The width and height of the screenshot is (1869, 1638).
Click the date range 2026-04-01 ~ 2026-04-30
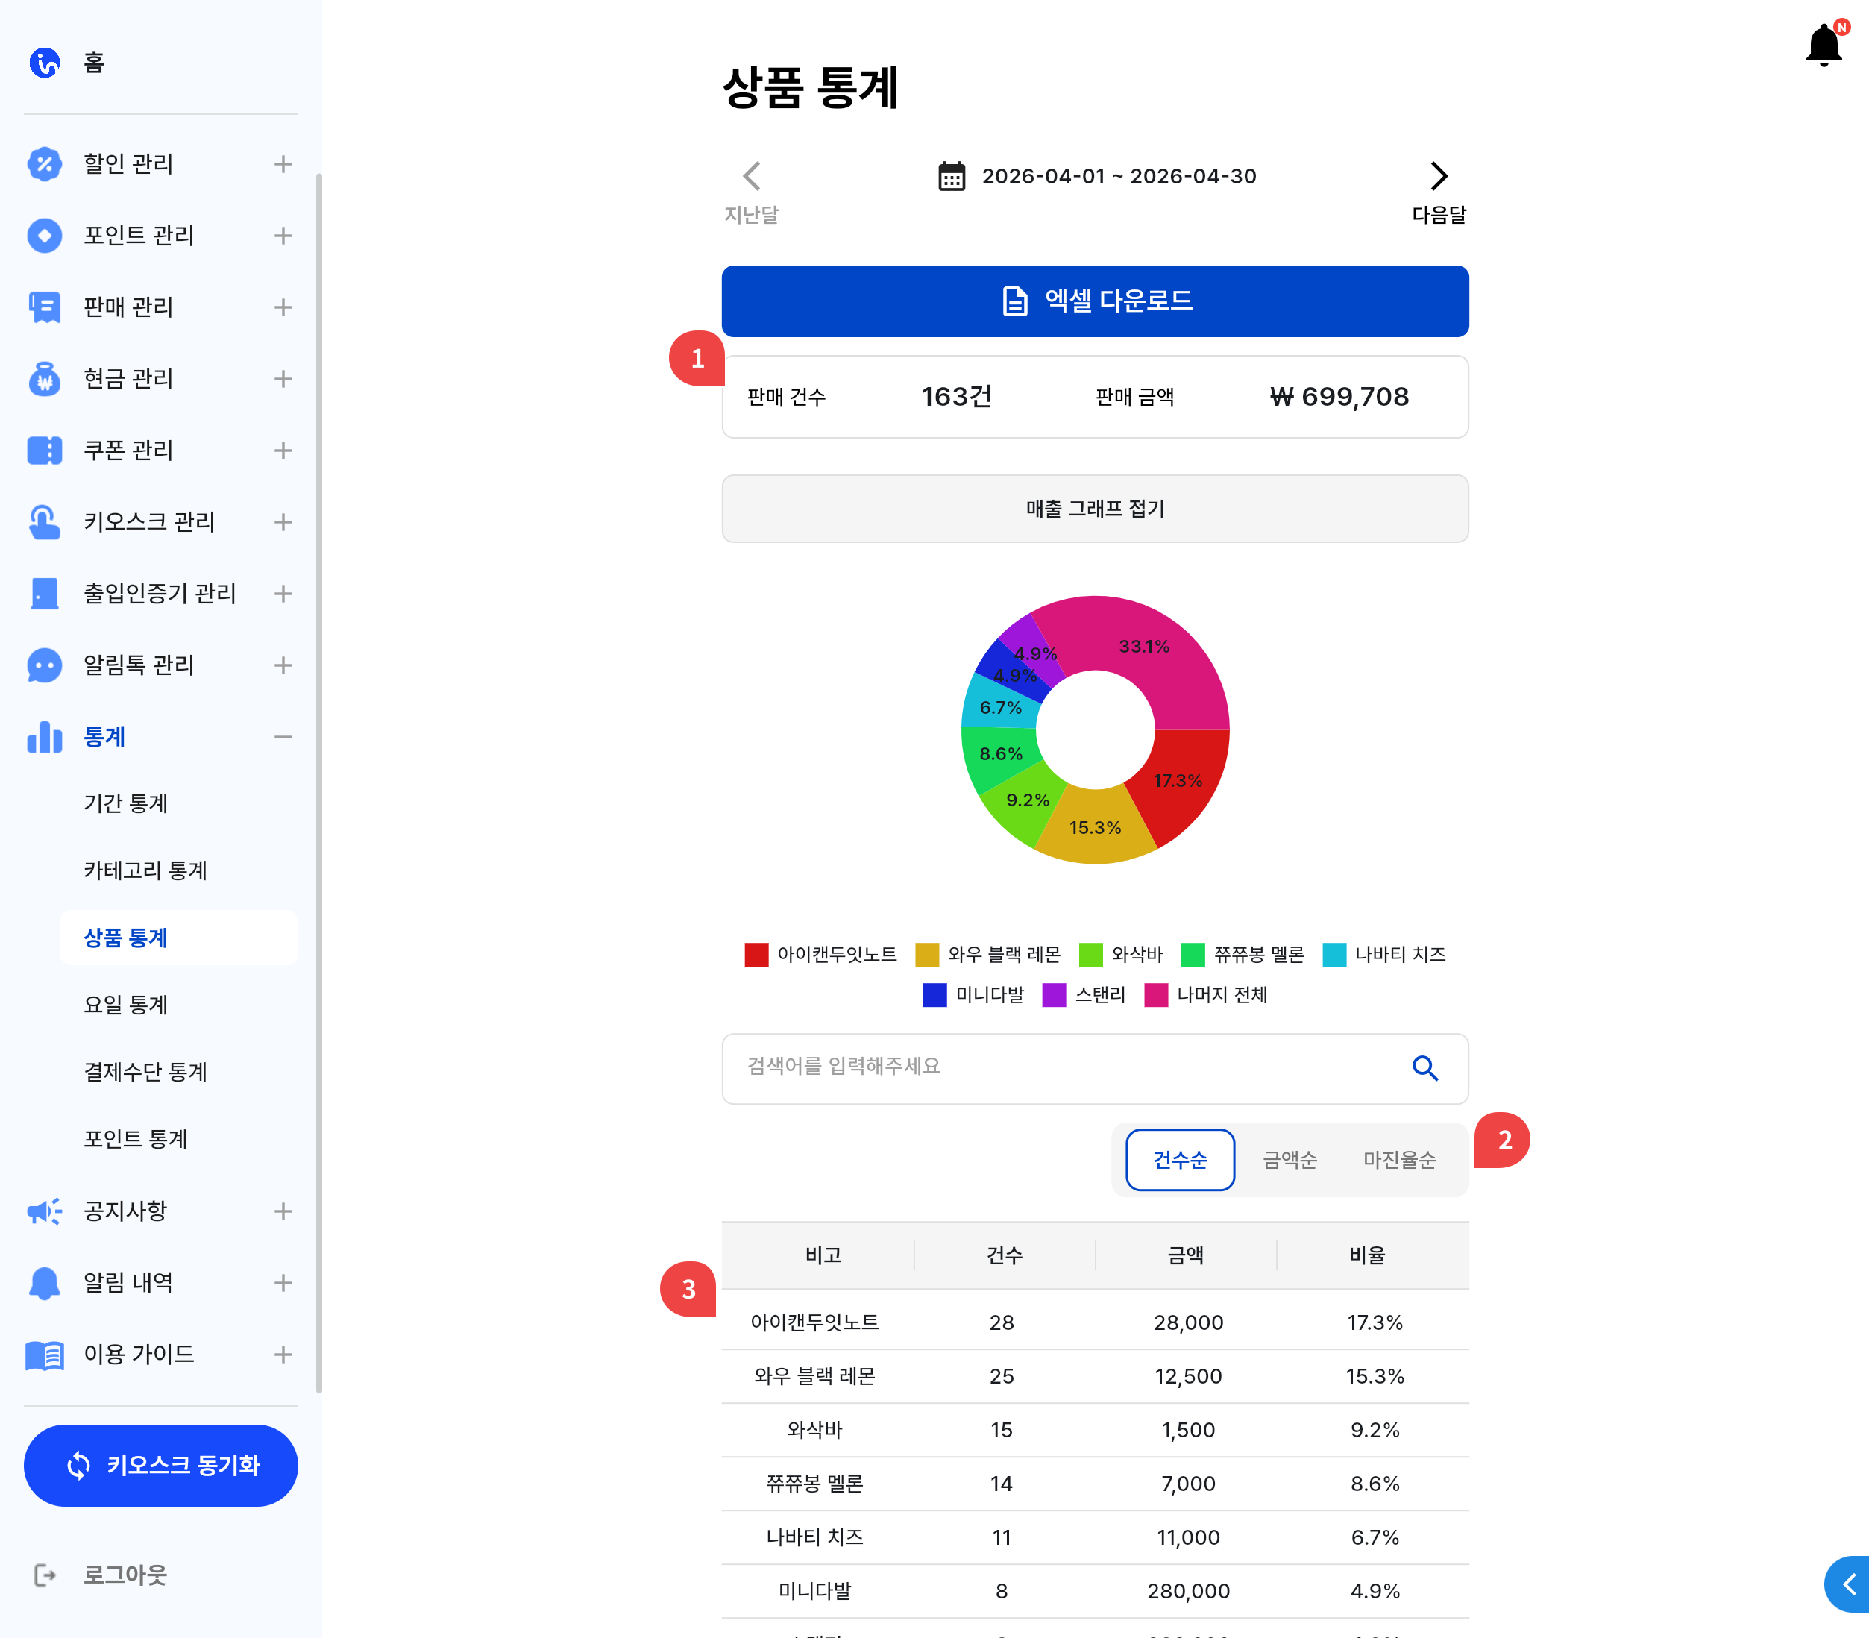point(1119,177)
